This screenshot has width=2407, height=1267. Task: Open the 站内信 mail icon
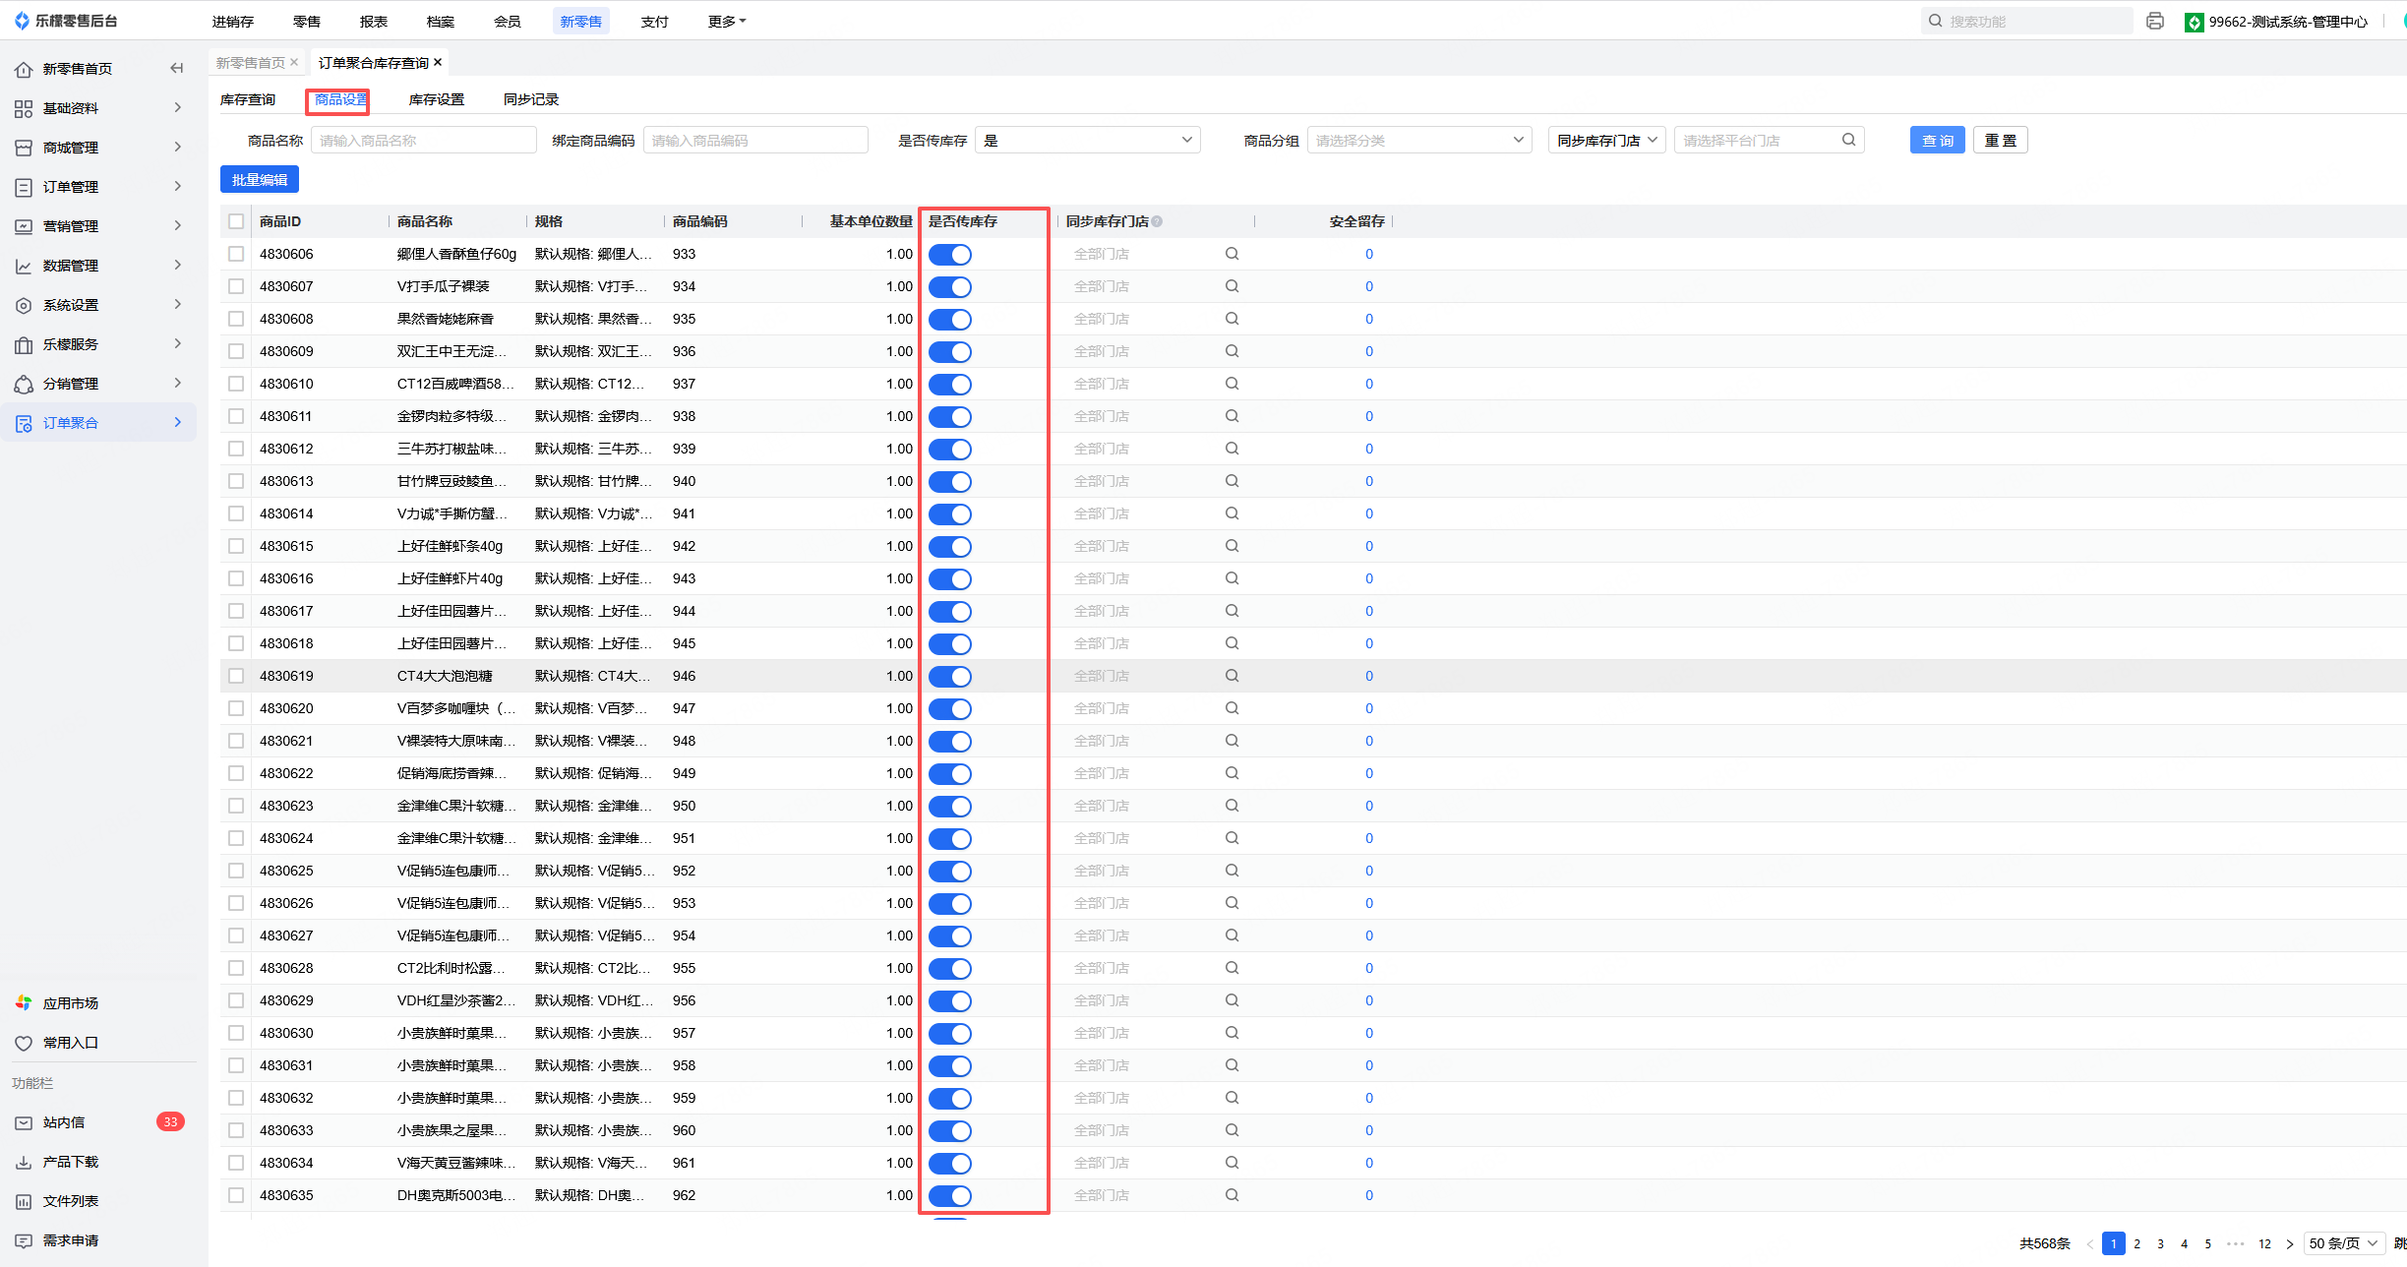24,1122
